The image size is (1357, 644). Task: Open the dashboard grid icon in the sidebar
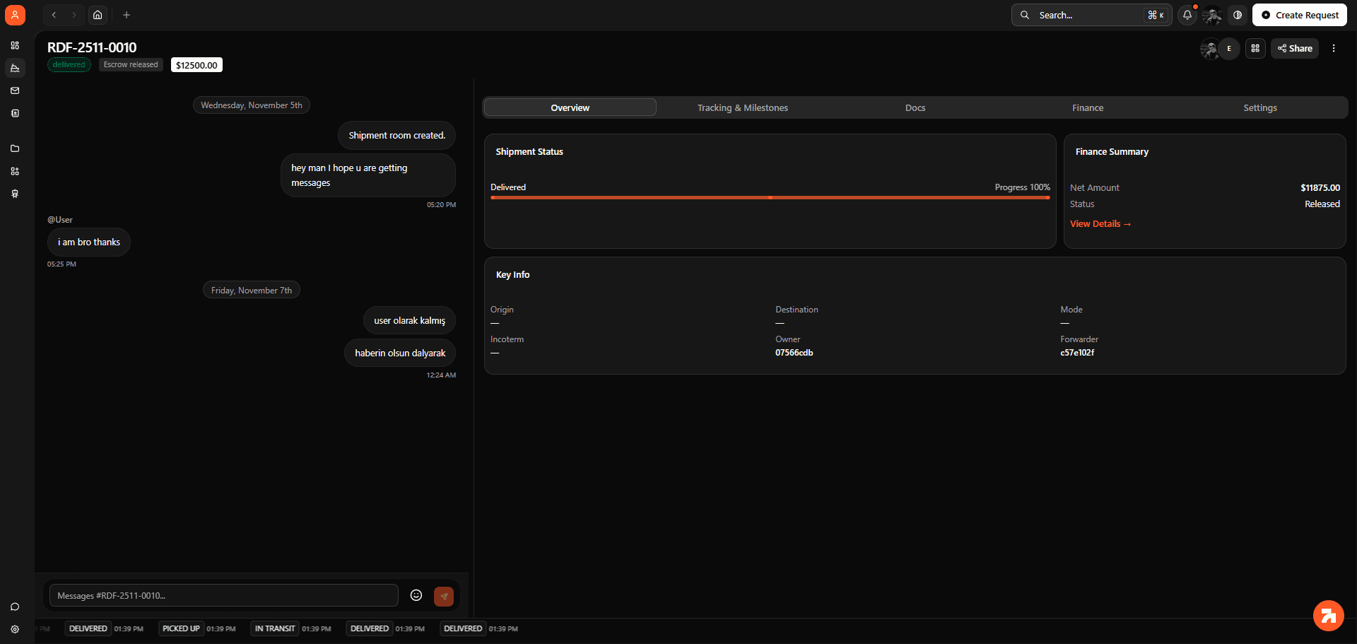15,45
